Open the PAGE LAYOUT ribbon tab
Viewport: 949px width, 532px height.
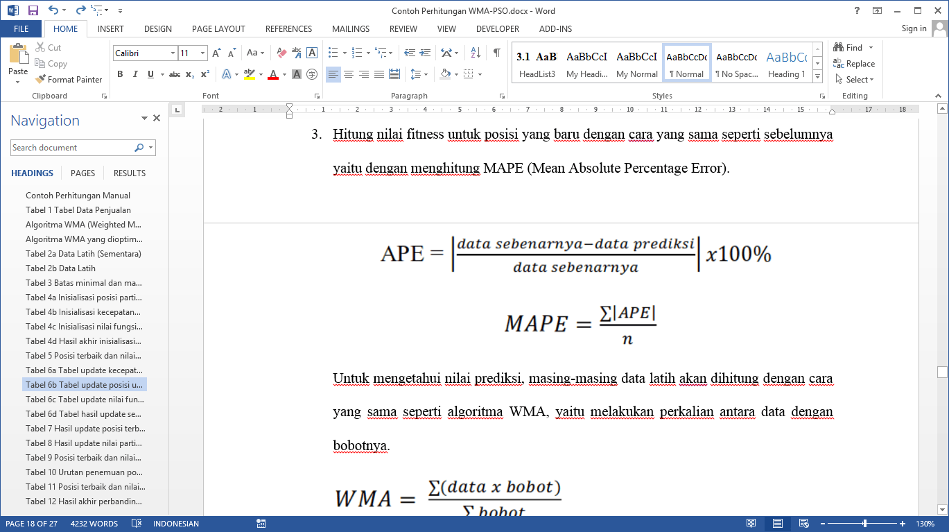(x=218, y=29)
